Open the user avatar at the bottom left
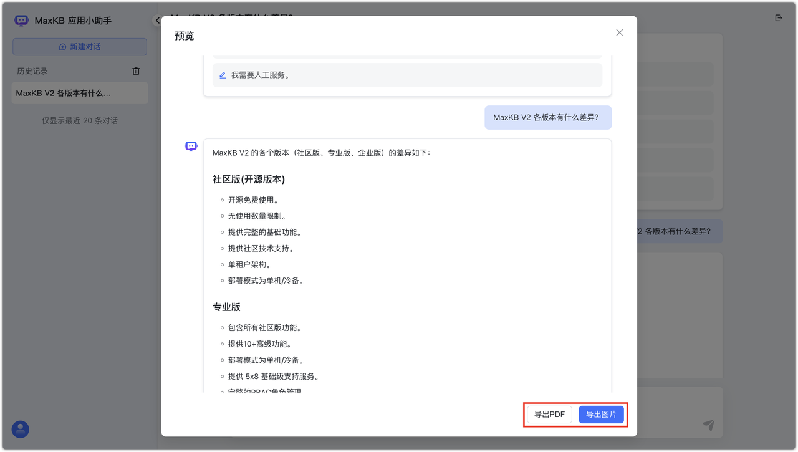This screenshot has height=452, width=798. point(21,429)
